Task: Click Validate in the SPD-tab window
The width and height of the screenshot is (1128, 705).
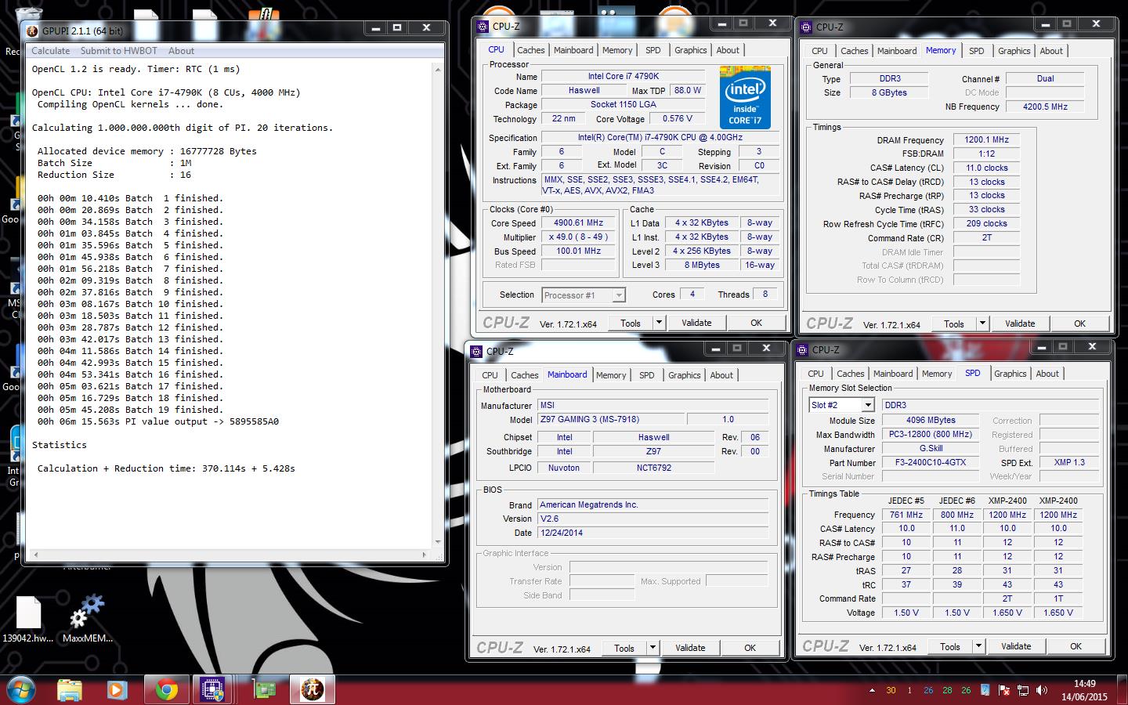Action: pyautogui.click(x=1016, y=646)
